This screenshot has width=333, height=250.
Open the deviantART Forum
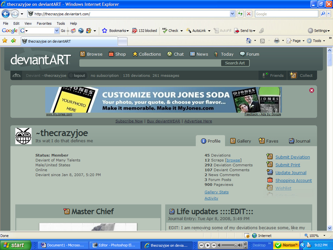click(249, 54)
